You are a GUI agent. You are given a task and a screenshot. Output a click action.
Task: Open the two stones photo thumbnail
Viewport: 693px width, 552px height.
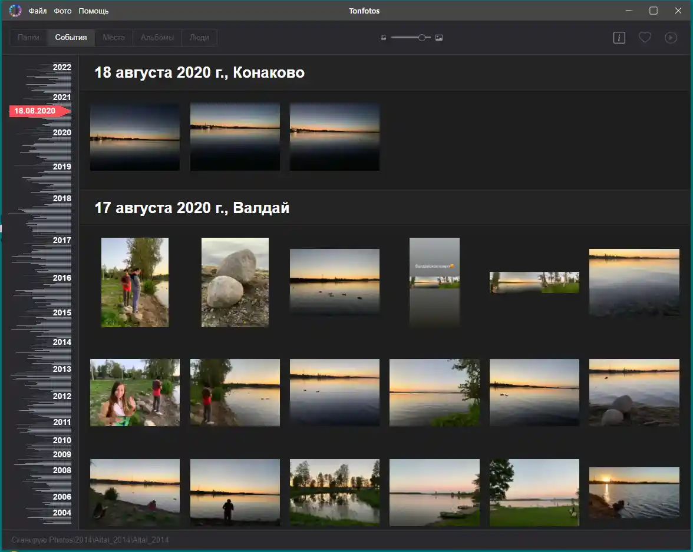[235, 282]
